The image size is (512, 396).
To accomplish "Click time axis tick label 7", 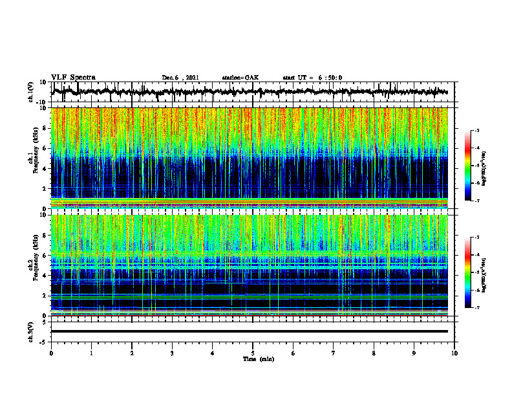I will [334, 353].
